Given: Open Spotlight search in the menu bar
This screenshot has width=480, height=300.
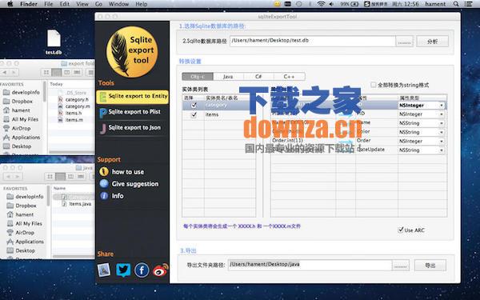Looking at the screenshot, I should click(456, 4).
